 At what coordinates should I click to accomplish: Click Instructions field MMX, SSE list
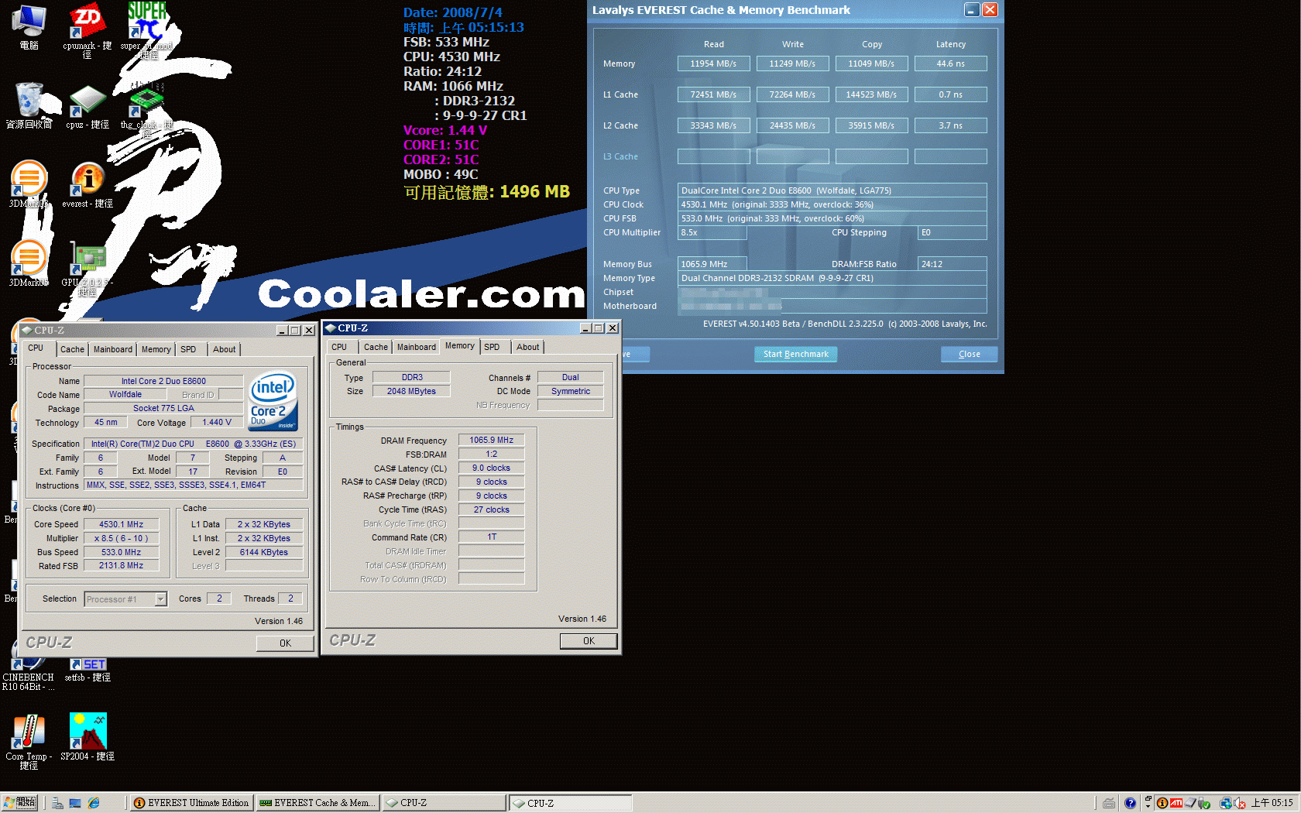click(194, 485)
